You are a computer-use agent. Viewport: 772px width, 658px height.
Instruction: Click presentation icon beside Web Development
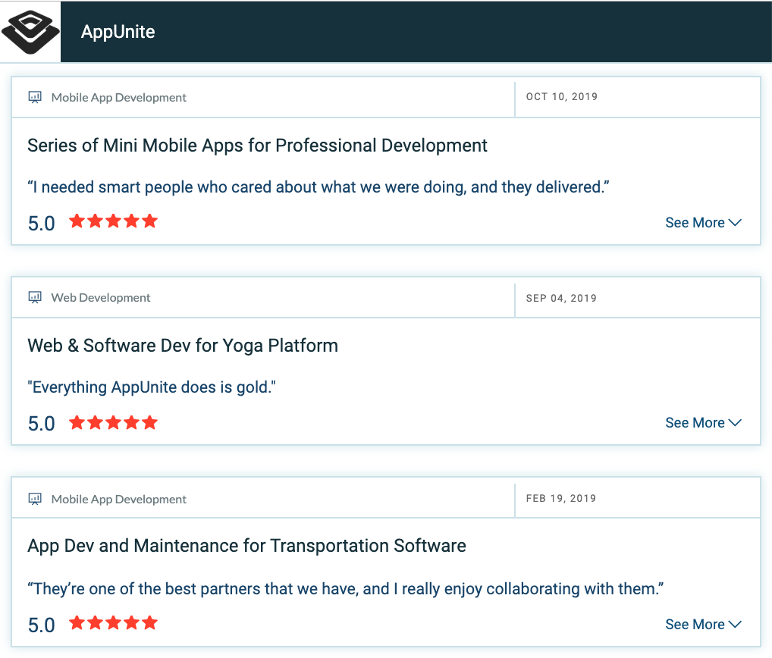(x=35, y=297)
